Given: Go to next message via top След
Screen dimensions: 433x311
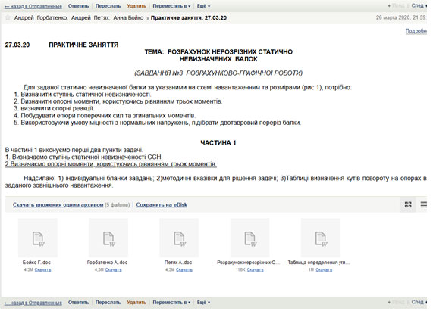Looking at the screenshot, I should click(419, 6).
